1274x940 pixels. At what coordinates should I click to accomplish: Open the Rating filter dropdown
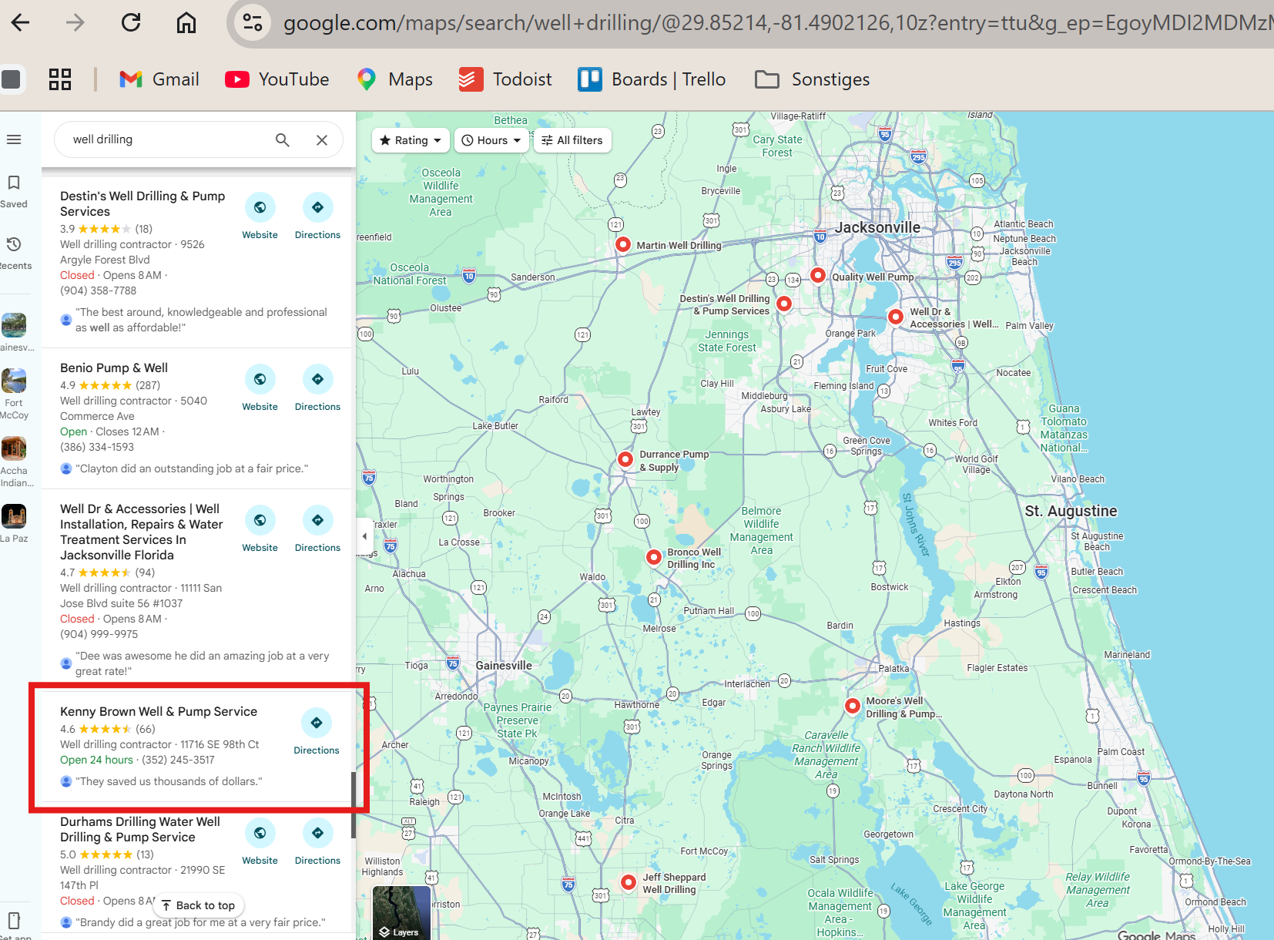[x=410, y=139]
